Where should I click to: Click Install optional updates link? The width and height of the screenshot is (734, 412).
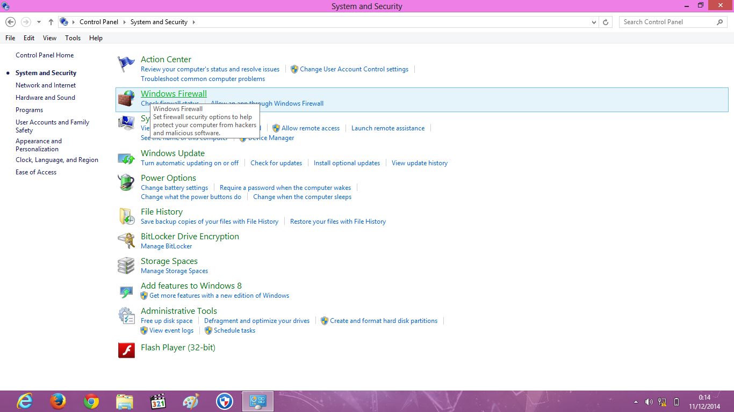(347, 163)
